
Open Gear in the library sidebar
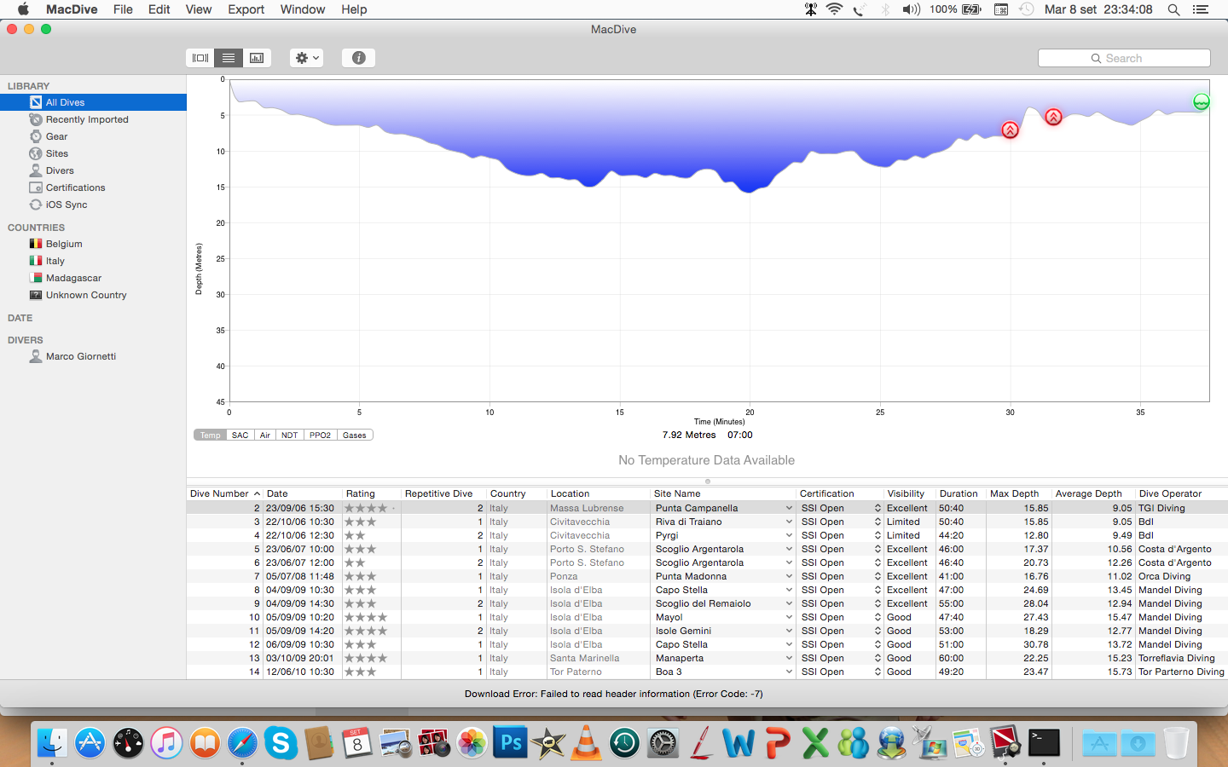click(56, 136)
